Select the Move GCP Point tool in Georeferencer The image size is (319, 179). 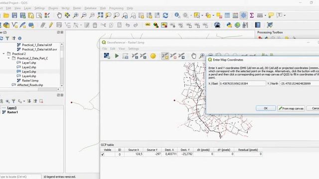181,56
